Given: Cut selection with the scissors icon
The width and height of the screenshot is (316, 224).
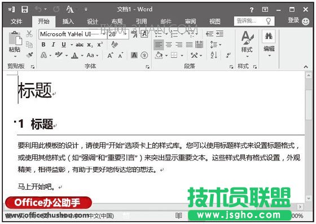Looking at the screenshot, I should 29,34.
